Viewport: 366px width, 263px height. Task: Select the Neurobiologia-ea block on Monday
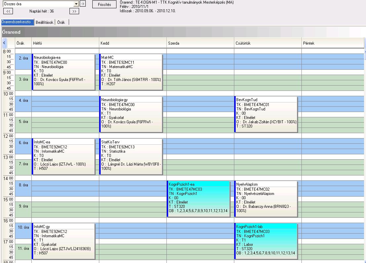[64, 72]
